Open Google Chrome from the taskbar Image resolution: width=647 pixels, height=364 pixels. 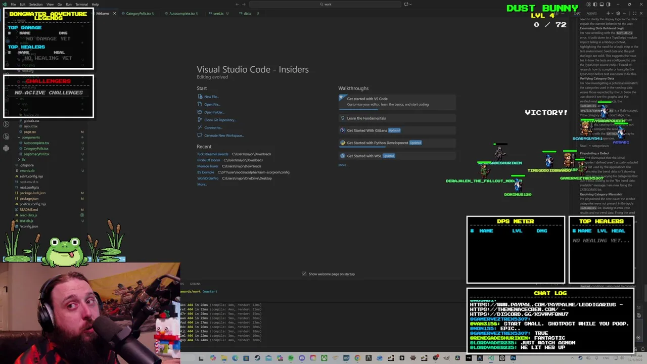point(357,358)
